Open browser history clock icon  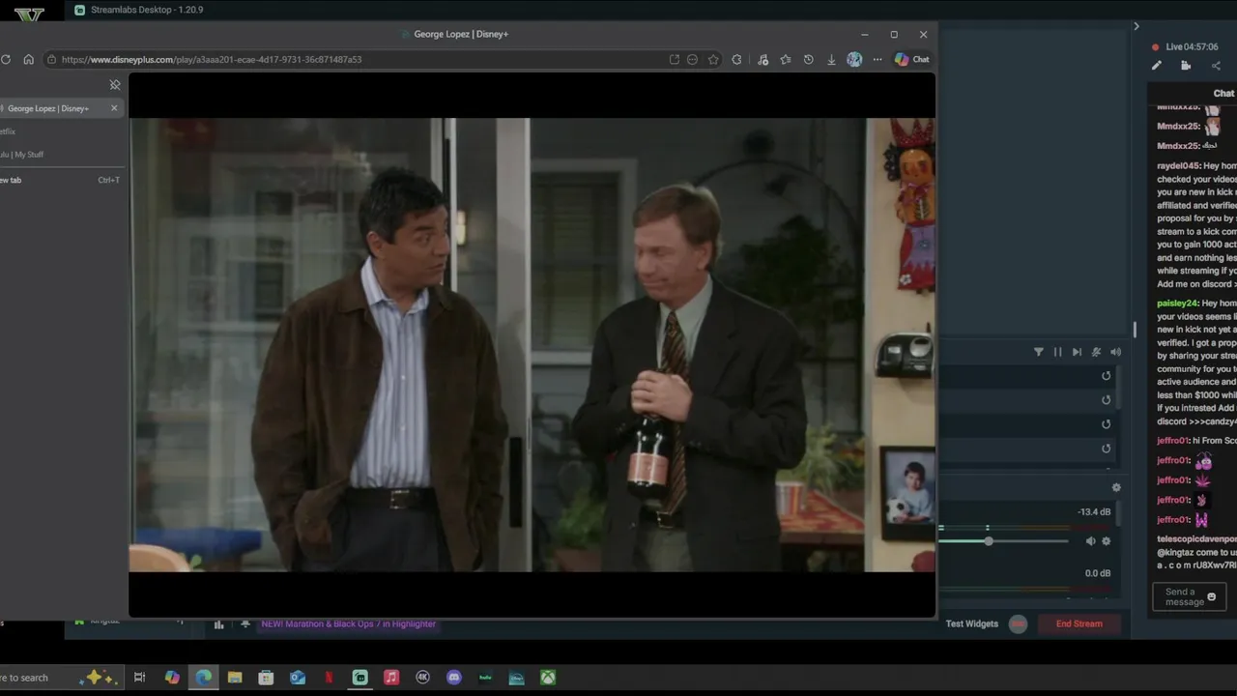pos(808,59)
